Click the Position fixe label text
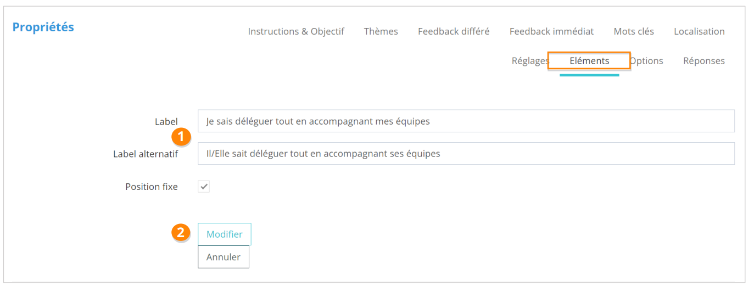The width and height of the screenshot is (754, 286). click(x=151, y=187)
